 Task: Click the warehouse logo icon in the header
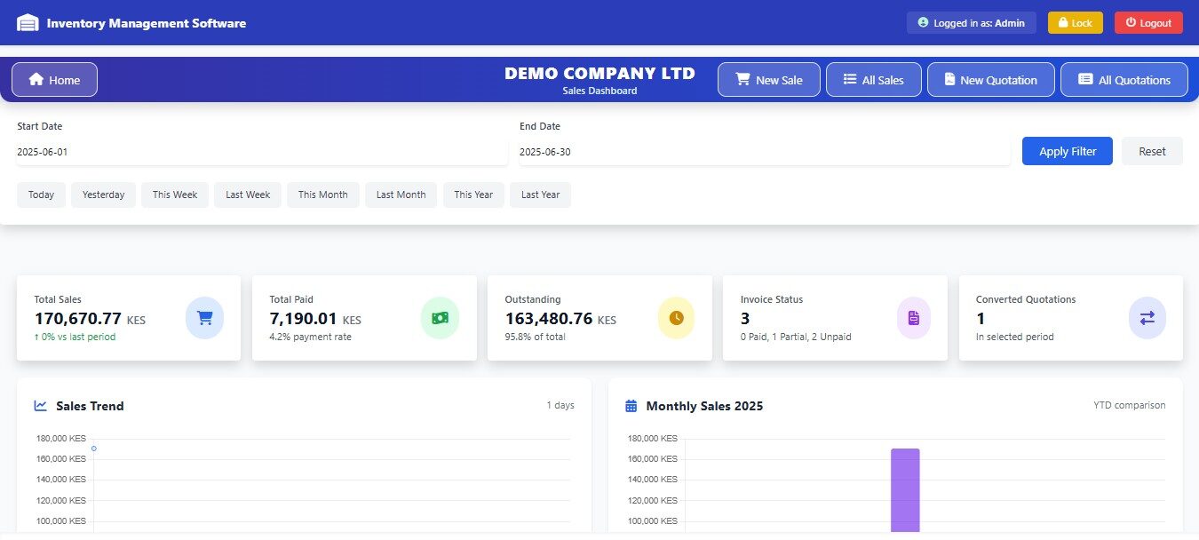click(x=28, y=22)
